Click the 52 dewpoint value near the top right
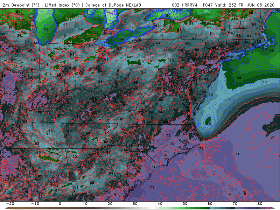The image size is (280, 210). (234, 15)
